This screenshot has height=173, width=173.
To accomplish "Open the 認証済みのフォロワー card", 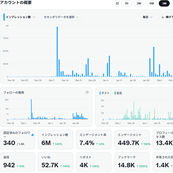I will (x=17, y=140).
